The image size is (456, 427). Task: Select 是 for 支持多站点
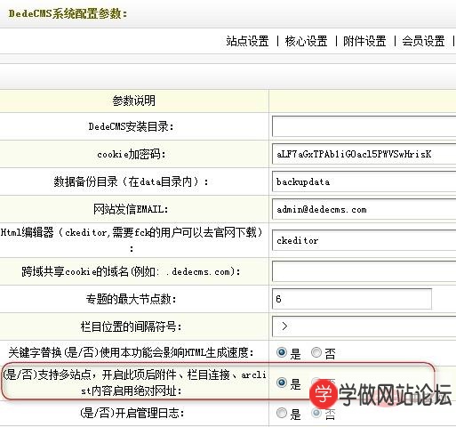pyautogui.click(x=282, y=383)
